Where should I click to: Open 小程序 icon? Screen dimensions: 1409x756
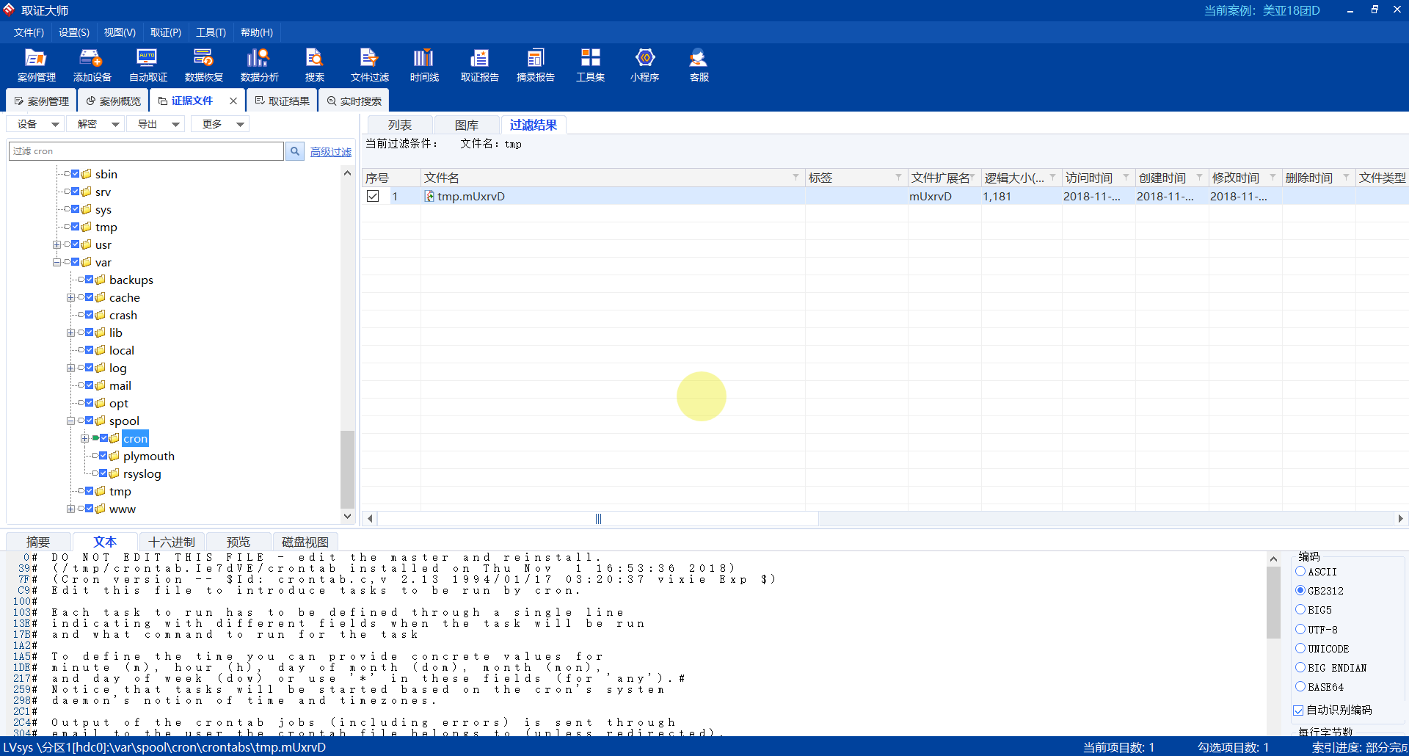point(644,65)
